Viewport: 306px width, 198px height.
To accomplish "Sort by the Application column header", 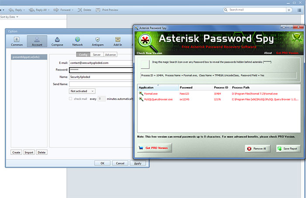I will [158, 87].
